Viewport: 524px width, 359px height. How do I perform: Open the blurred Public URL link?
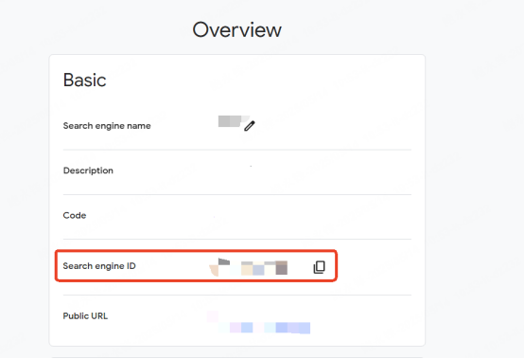(x=258, y=322)
